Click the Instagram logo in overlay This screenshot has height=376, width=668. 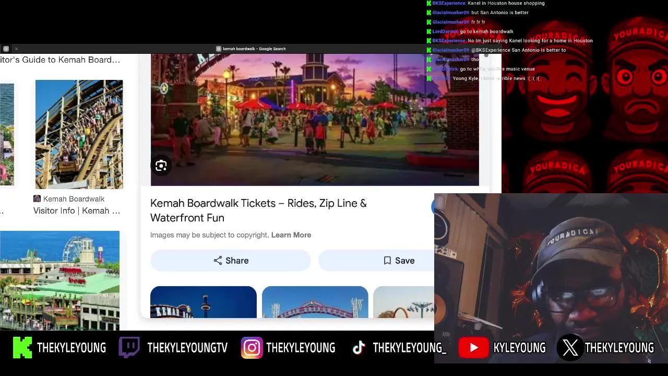tap(252, 348)
